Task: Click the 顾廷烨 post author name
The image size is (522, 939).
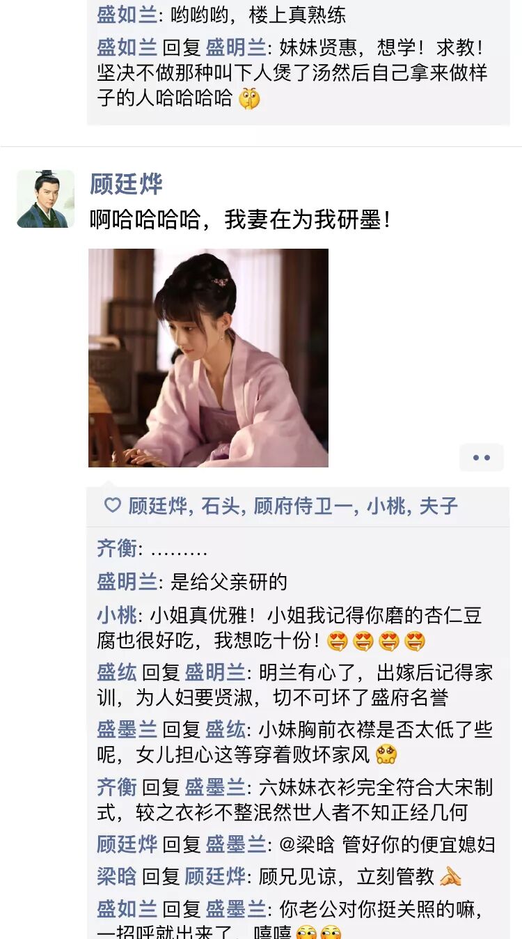Action: pos(126,184)
